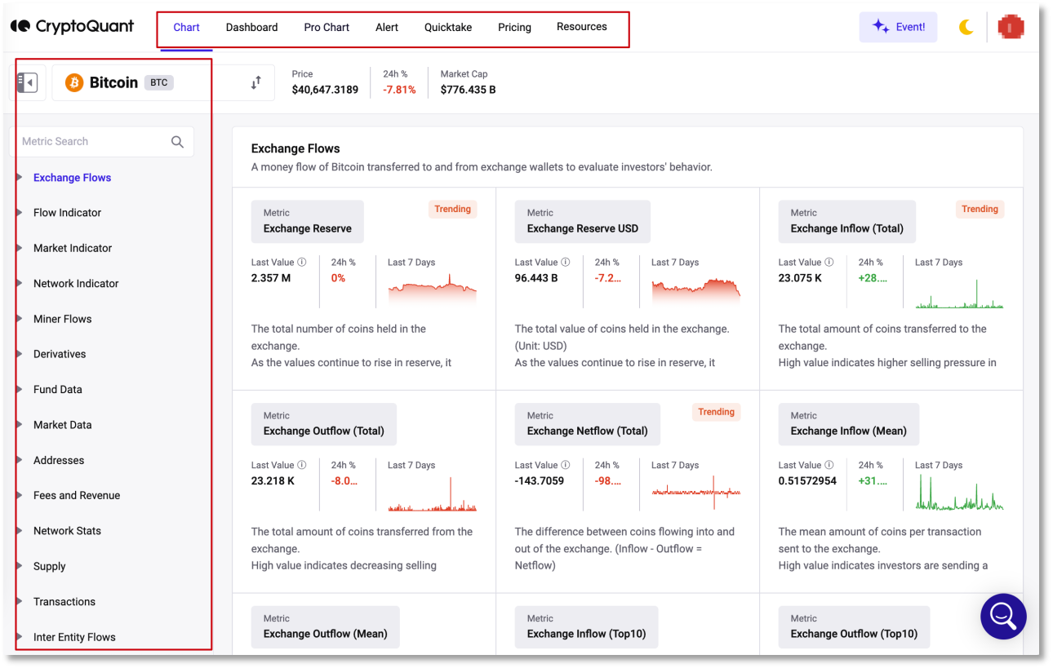Open the Exchange Outflow (Total) metric

(x=323, y=424)
